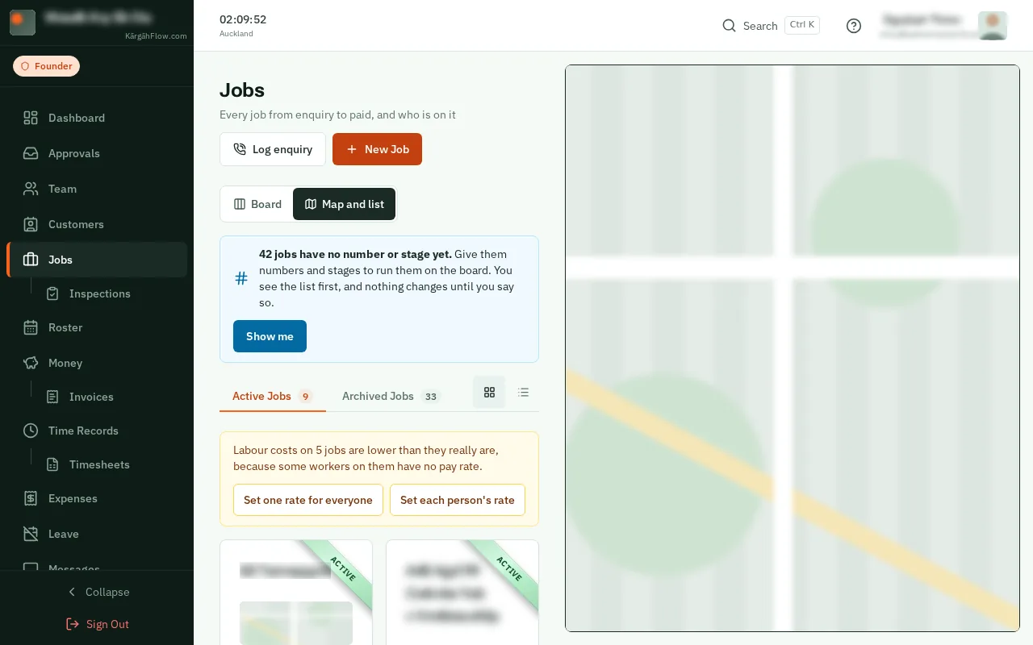Switch to grid card layout
The height and width of the screenshot is (645, 1033).
[489, 392]
